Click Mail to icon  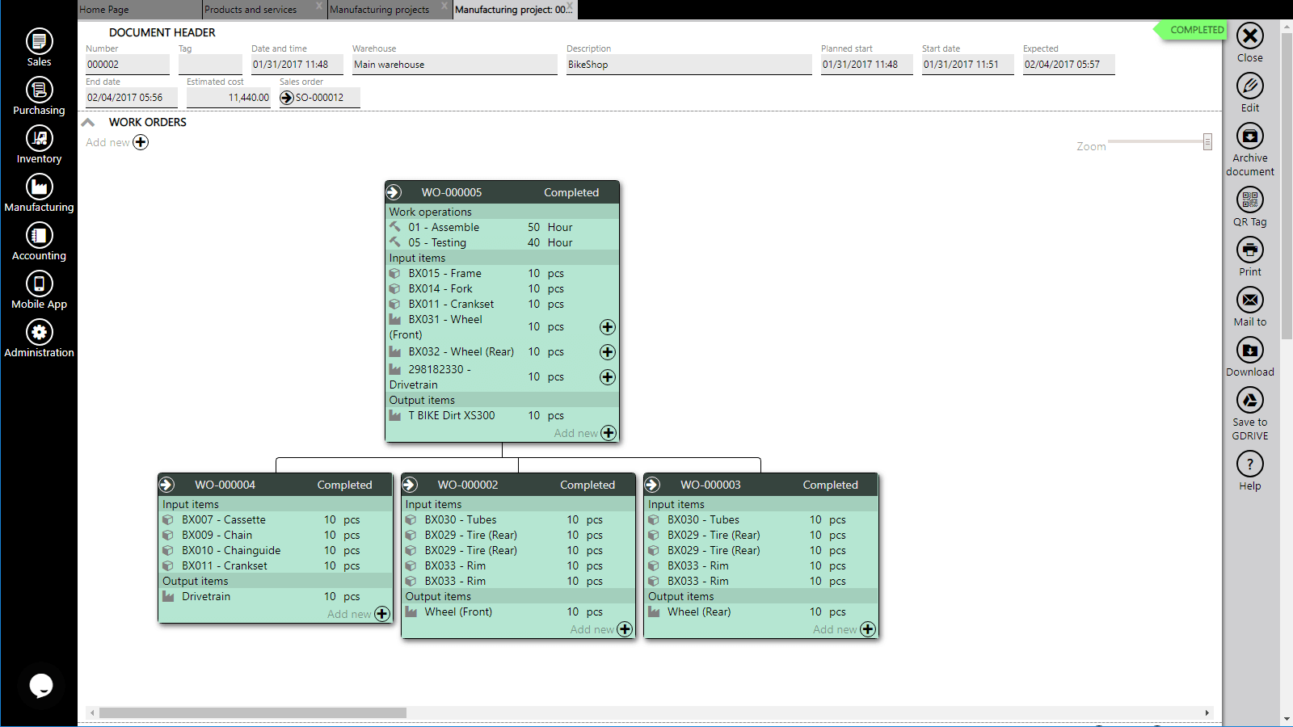(1249, 300)
